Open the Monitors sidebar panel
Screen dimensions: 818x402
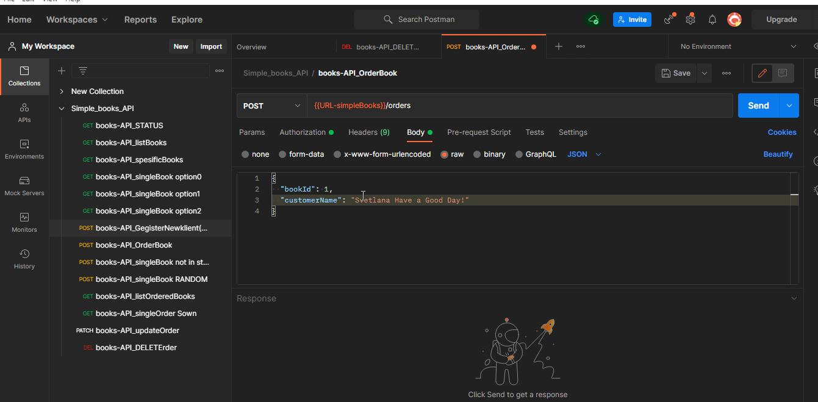[24, 223]
